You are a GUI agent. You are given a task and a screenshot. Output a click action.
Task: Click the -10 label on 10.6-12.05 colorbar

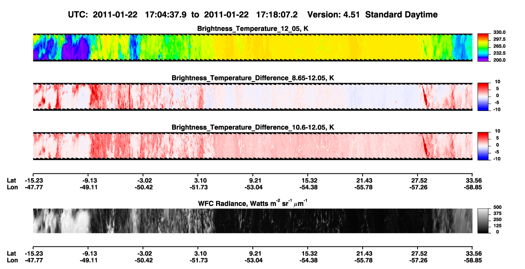pyautogui.click(x=497, y=158)
